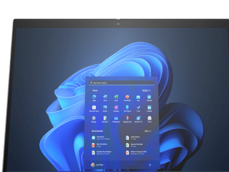Open the Expense Worksheet file
Image resolution: width=229 pixels, height=172 pixels.
click(x=134, y=145)
